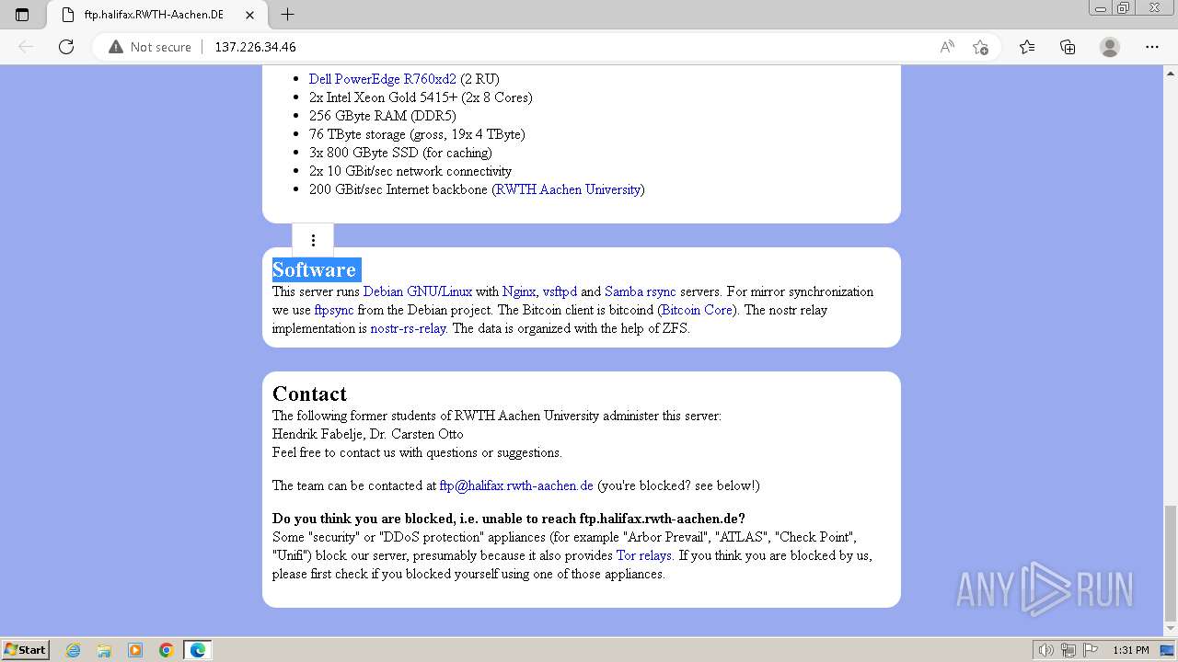Click the text 'Hendrik Fabelje, Dr. Carsten Otto'

(368, 434)
